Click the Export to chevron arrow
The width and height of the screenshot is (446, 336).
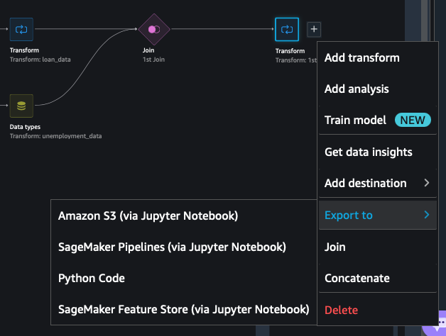tap(426, 215)
